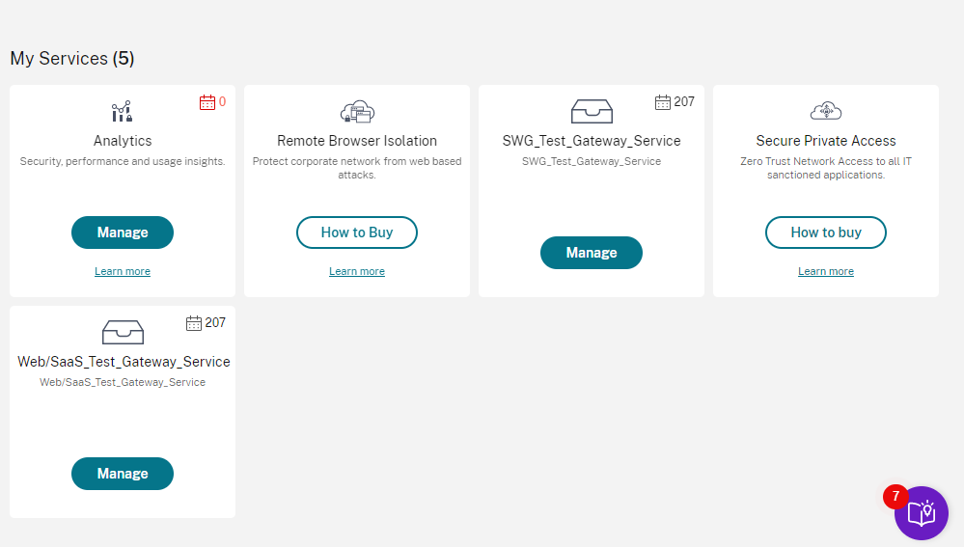Screen dimensions: 964x547
Task: Click the SWG_Test_Gateway_Service tray icon
Action: (x=592, y=112)
